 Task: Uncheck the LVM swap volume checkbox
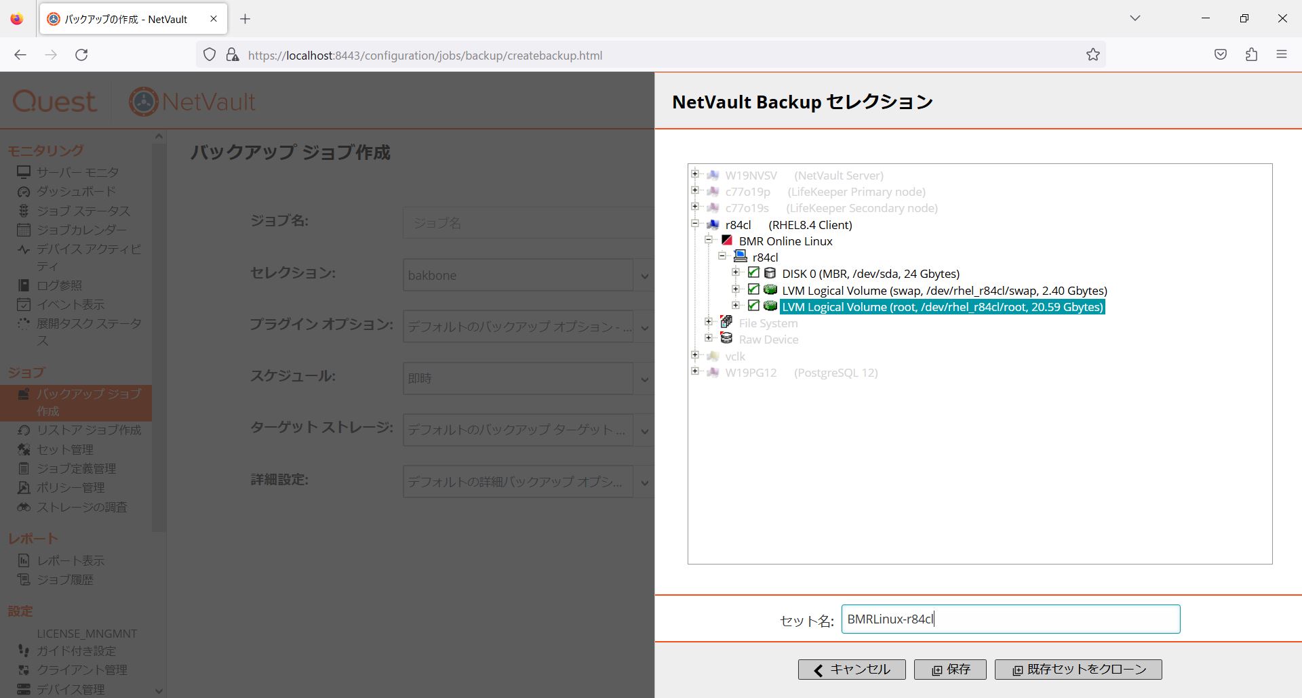753,289
